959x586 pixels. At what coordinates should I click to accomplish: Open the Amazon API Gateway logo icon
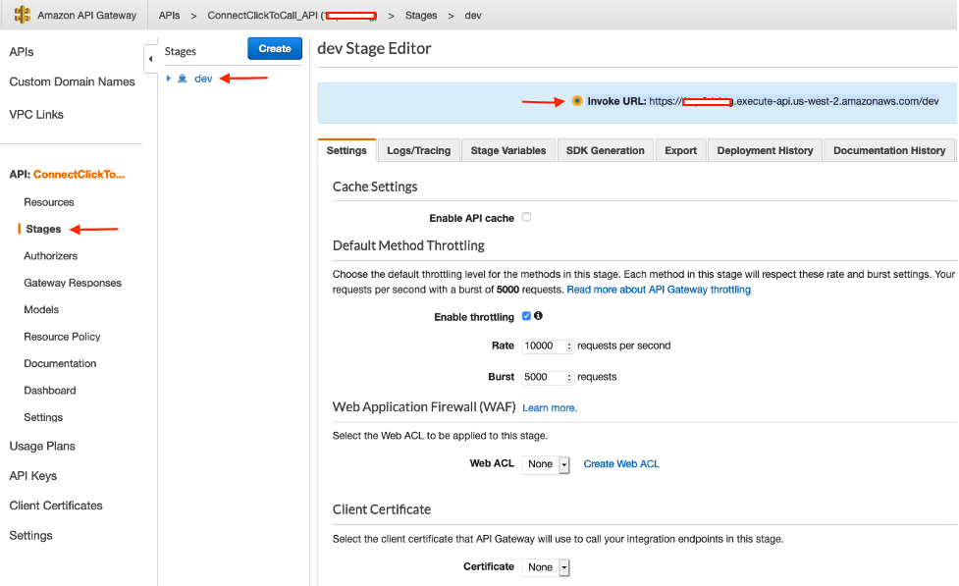click(22, 15)
